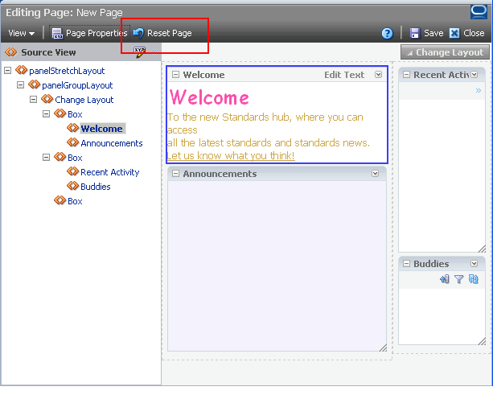
Task: Open Page Properties
Action: pyautogui.click(x=89, y=33)
